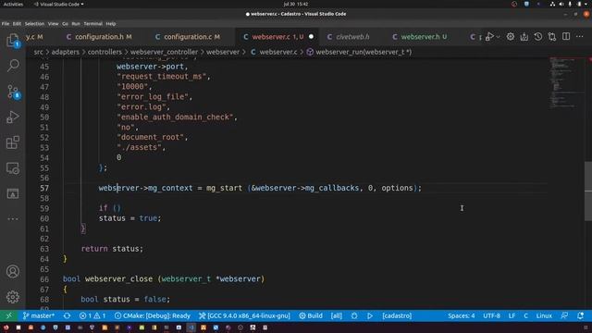Open the Go menu
Image resolution: width=592 pixels, height=333 pixels.
(x=65, y=23)
